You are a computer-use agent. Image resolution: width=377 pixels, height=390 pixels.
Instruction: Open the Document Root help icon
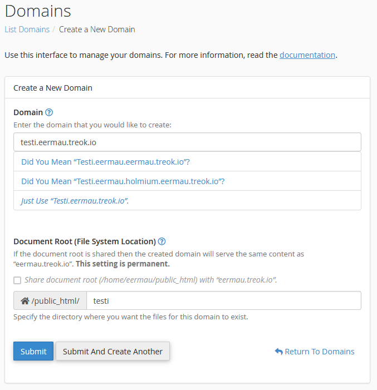click(162, 241)
